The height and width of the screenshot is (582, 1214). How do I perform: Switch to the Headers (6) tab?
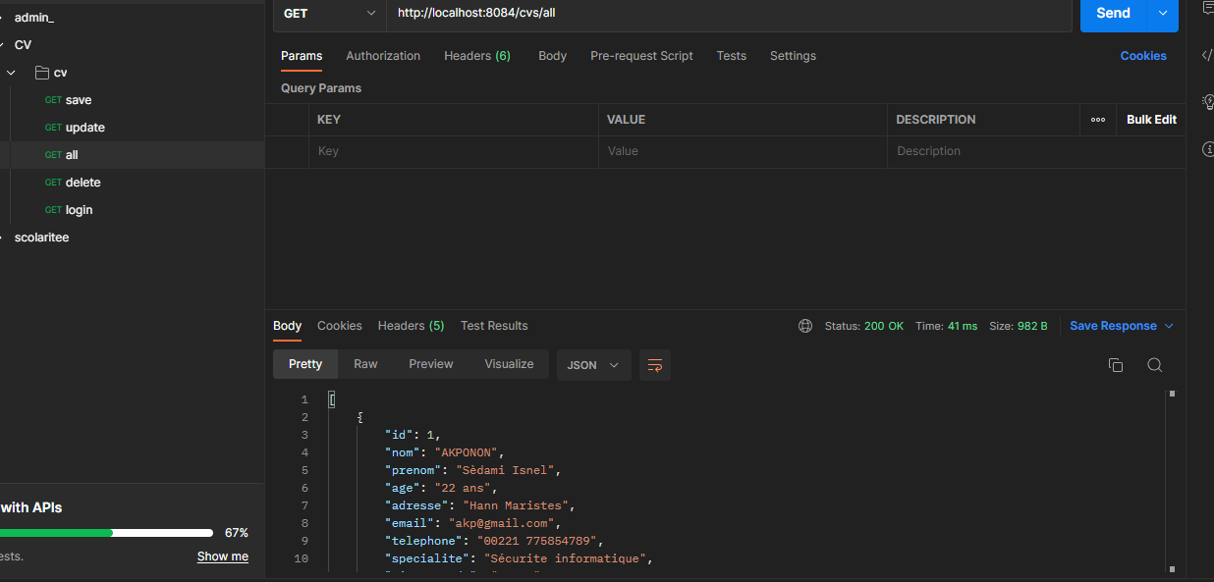(x=477, y=56)
